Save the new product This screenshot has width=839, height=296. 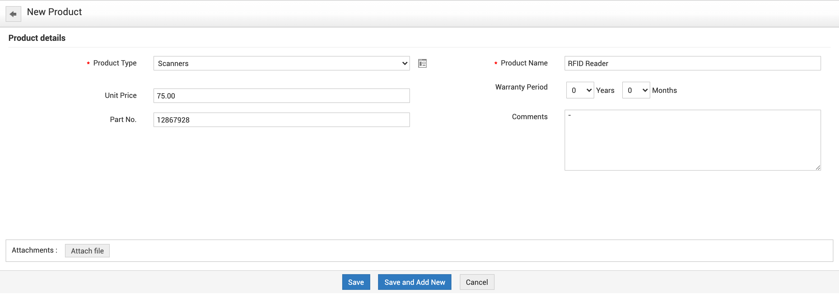[356, 282]
